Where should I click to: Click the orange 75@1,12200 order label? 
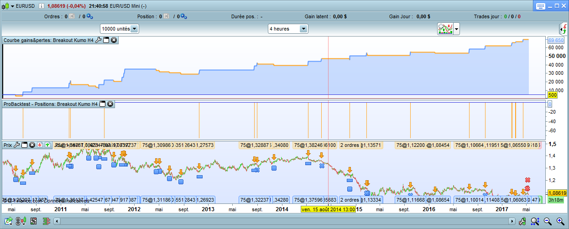click(x=411, y=145)
